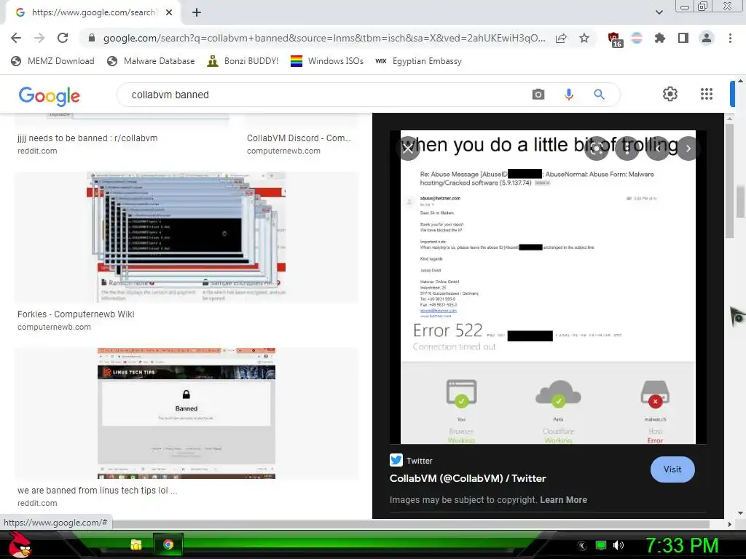This screenshot has width=746, height=559.
Task: Go back to the previous page
Action: (16, 38)
